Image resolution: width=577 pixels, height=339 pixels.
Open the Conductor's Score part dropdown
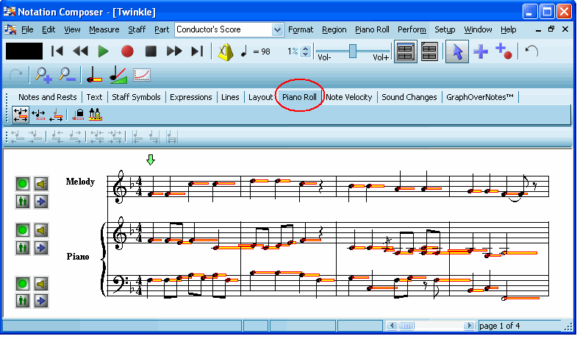[x=277, y=29]
